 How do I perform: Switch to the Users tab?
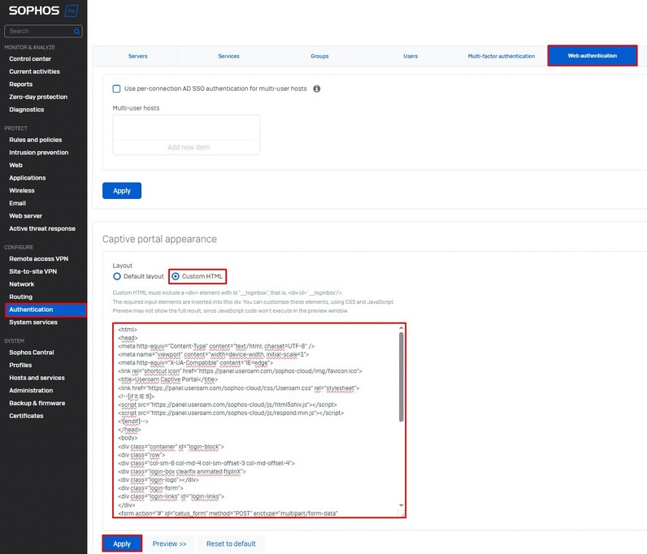[x=410, y=56]
